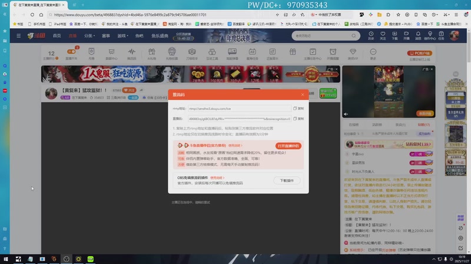
Task: Open 使用说明 link beside OBS plugin
Action: 217,178
